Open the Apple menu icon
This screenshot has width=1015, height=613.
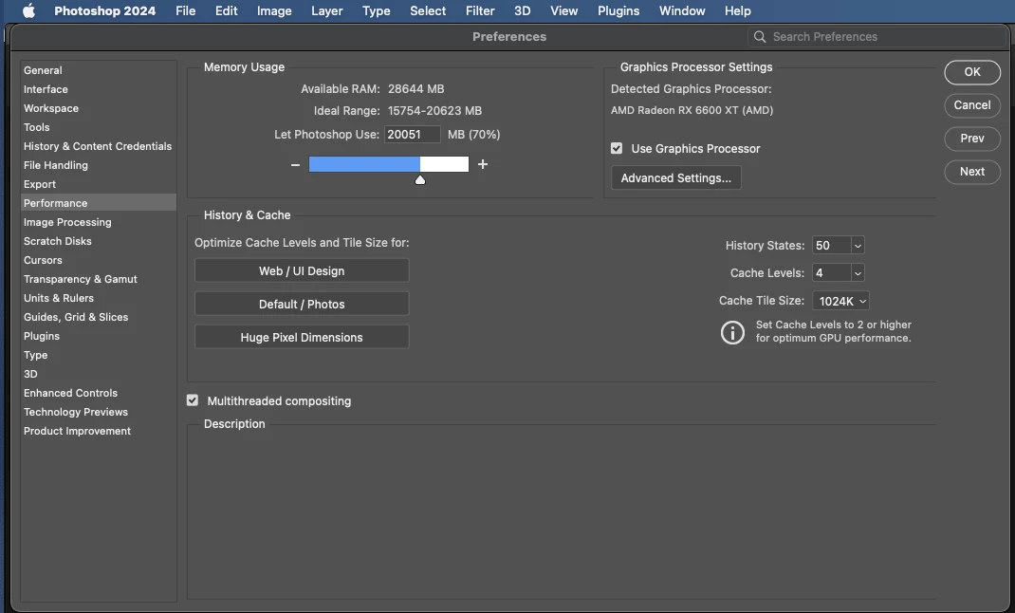pyautogui.click(x=28, y=11)
